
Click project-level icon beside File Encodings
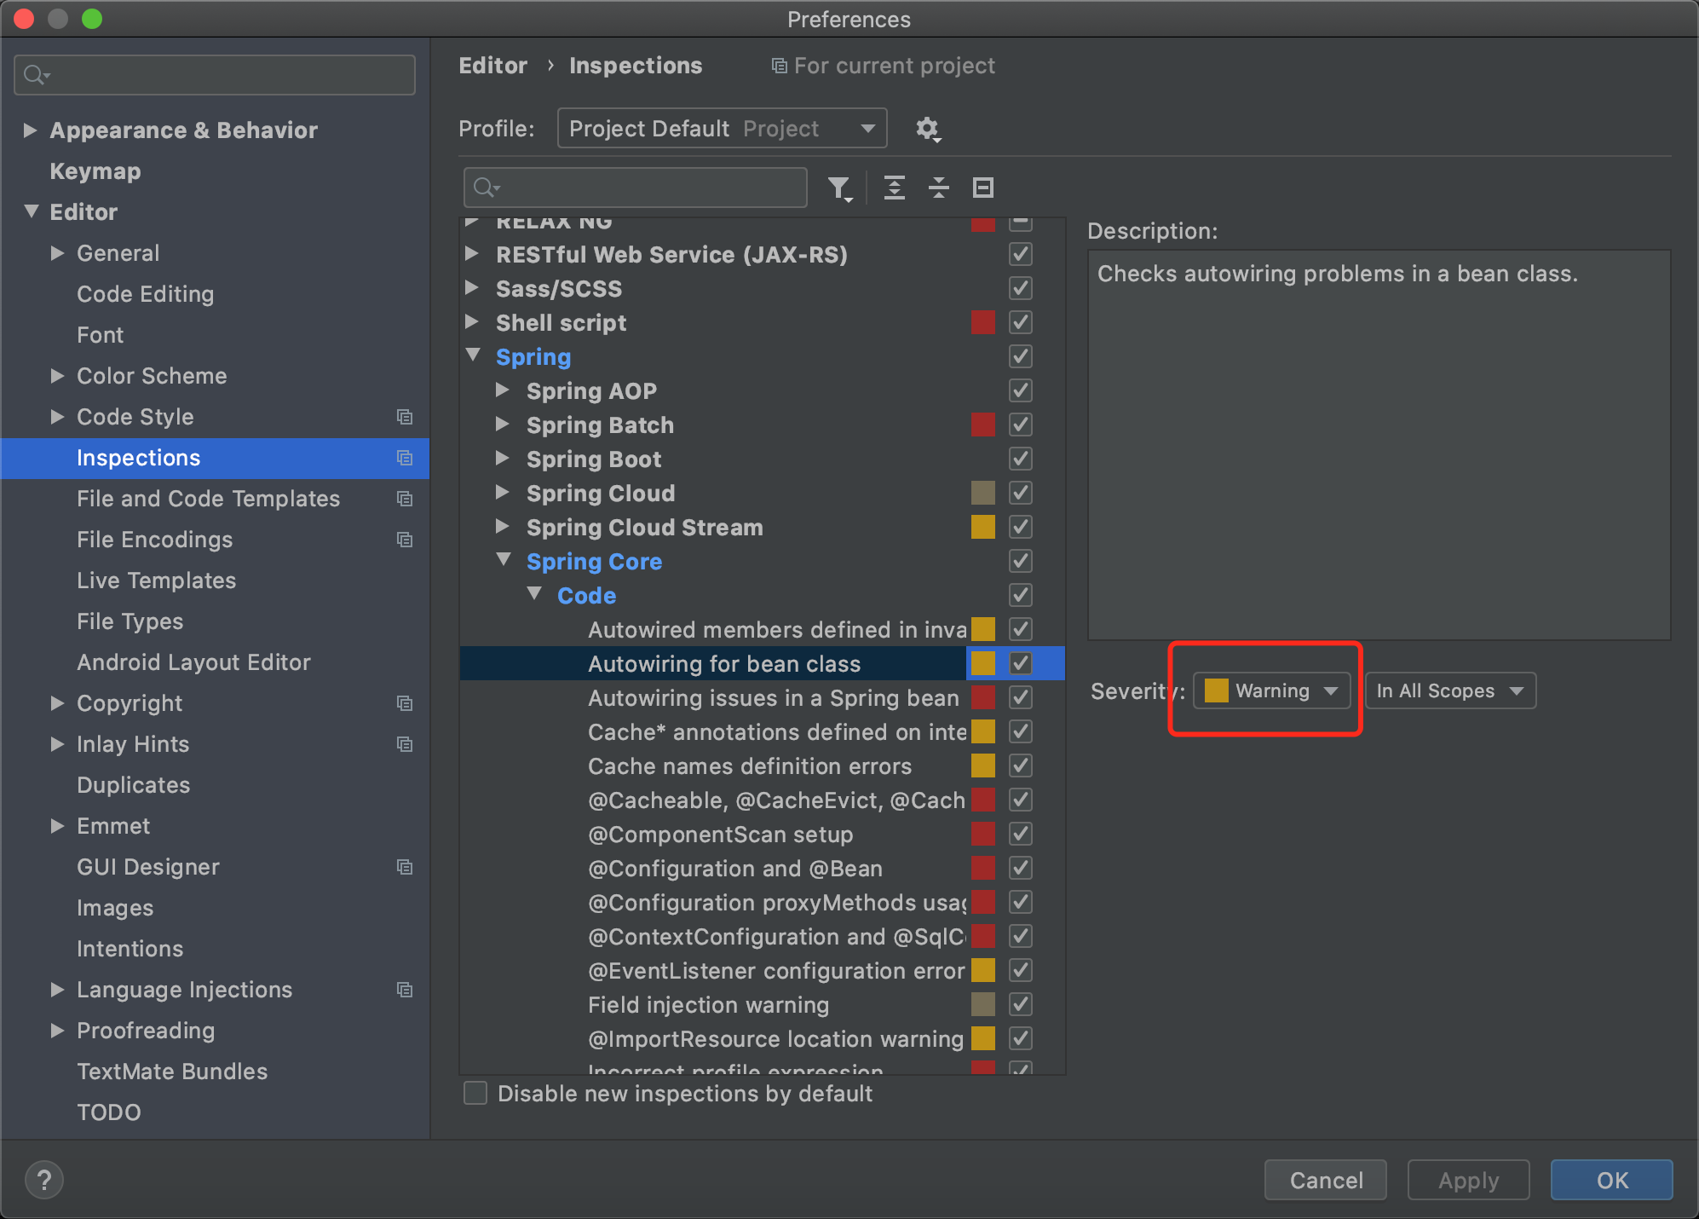(405, 540)
